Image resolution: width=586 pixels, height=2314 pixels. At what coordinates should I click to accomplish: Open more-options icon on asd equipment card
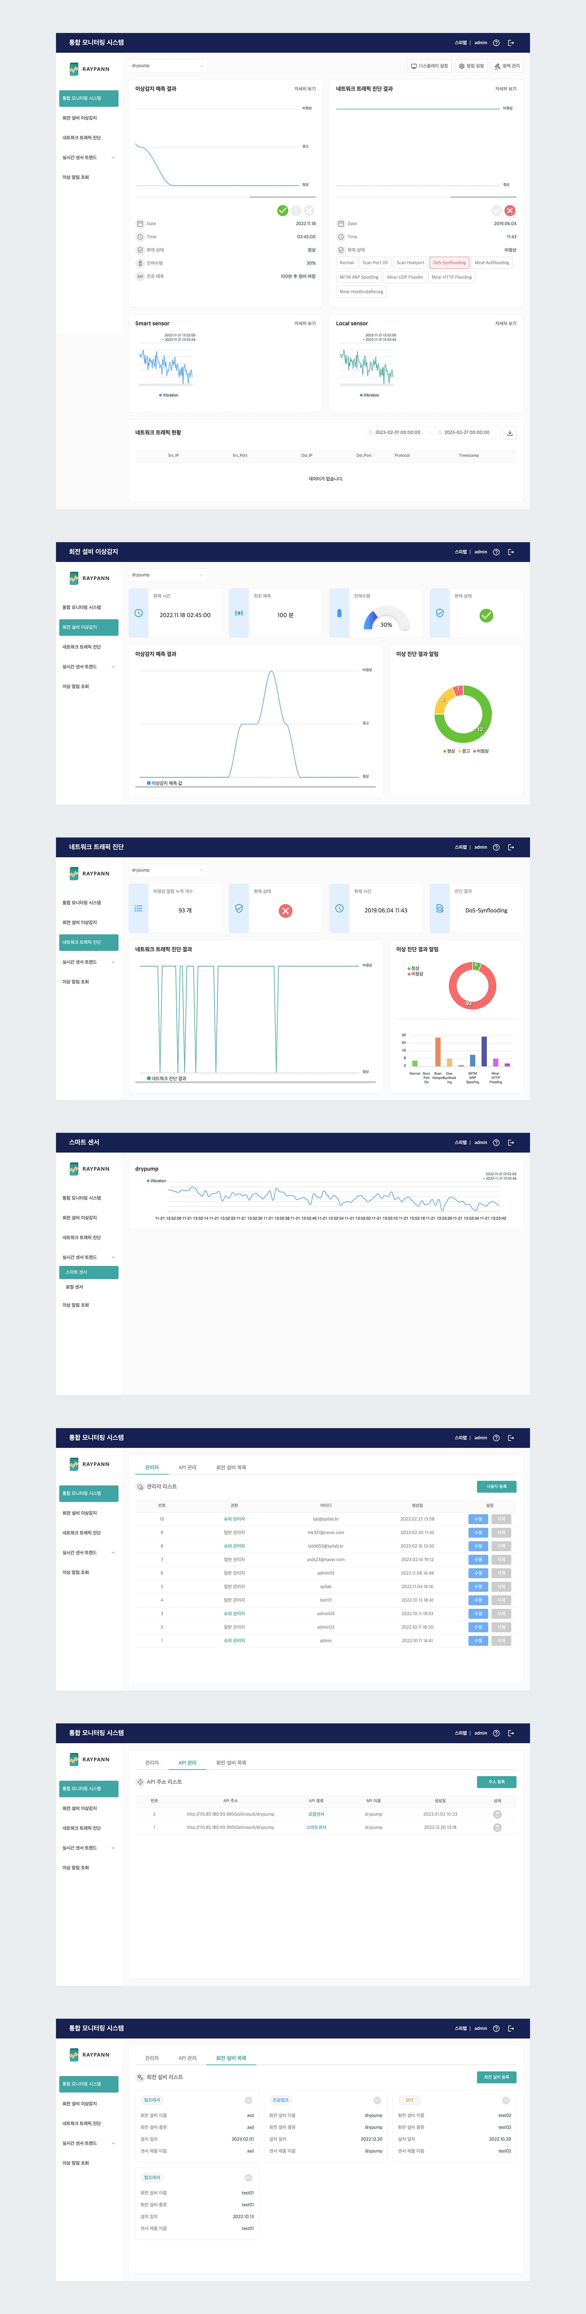point(249,2100)
